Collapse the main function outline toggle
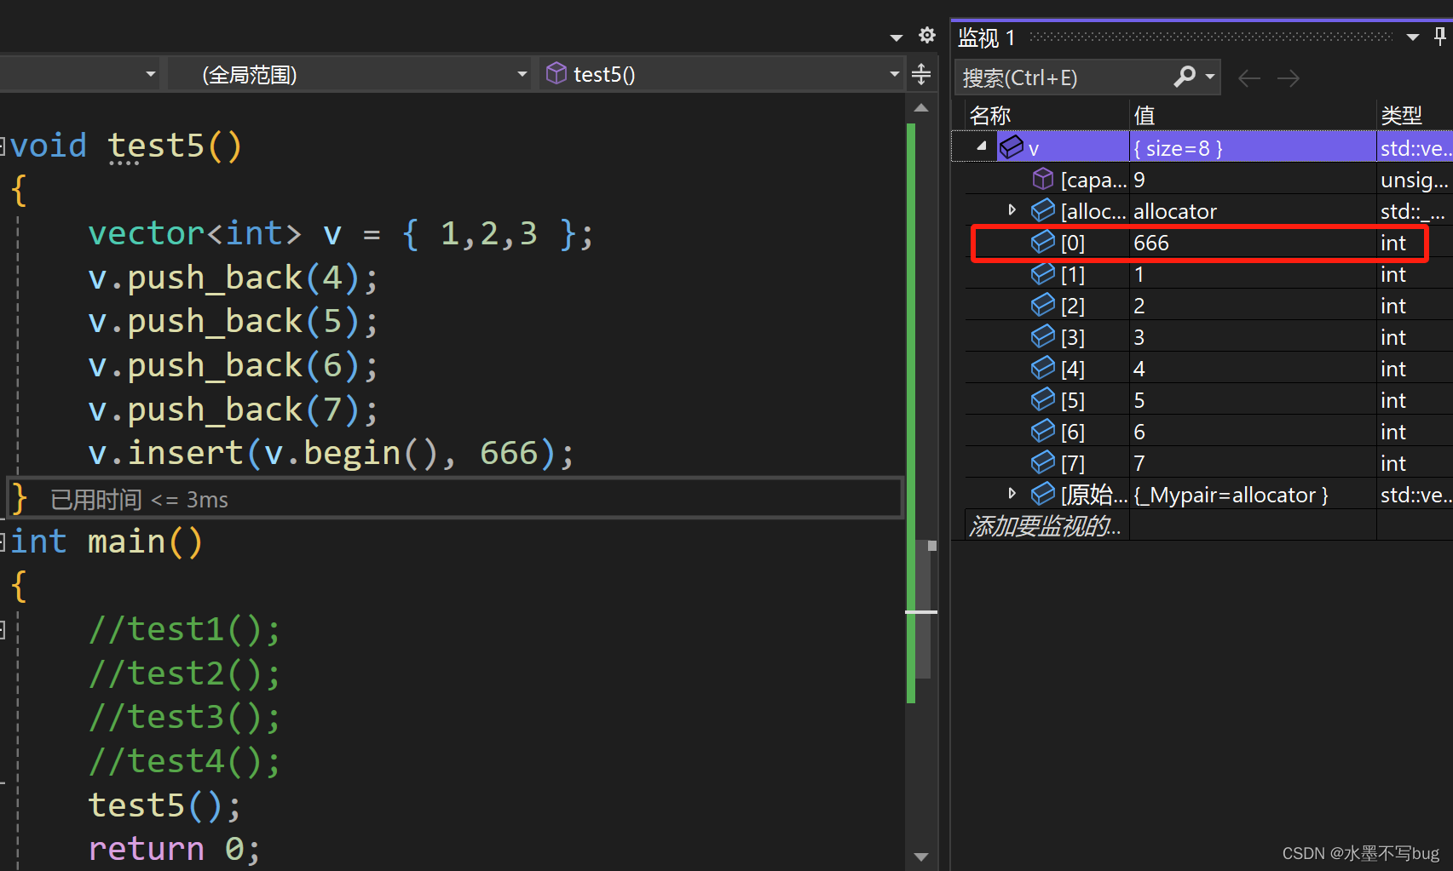This screenshot has width=1453, height=871. coord(3,542)
